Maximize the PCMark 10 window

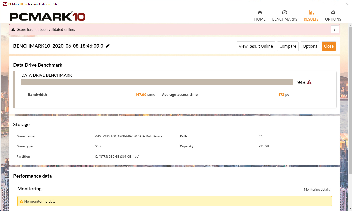335,4
